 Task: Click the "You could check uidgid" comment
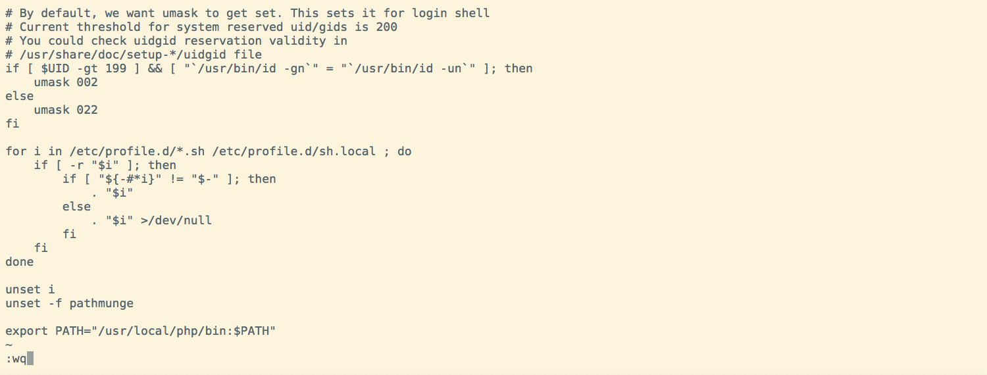[176, 41]
